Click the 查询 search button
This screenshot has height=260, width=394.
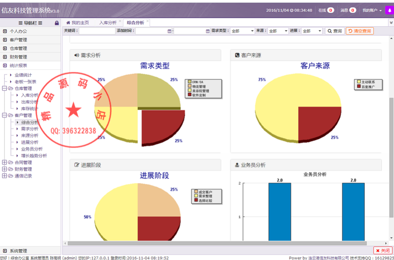tap(334, 31)
